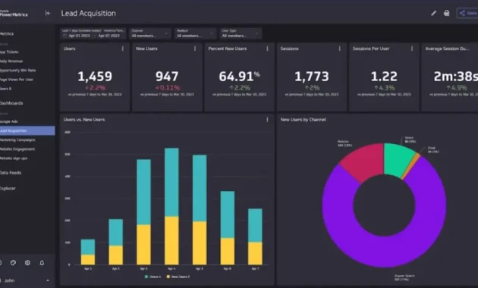Open Sessions Per User card kebab menu
The width and height of the screenshot is (478, 288).
coord(412,49)
